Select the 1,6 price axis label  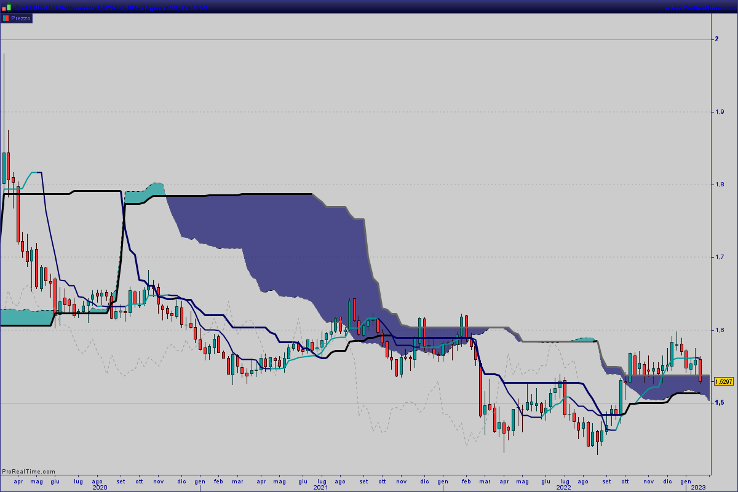(718, 330)
